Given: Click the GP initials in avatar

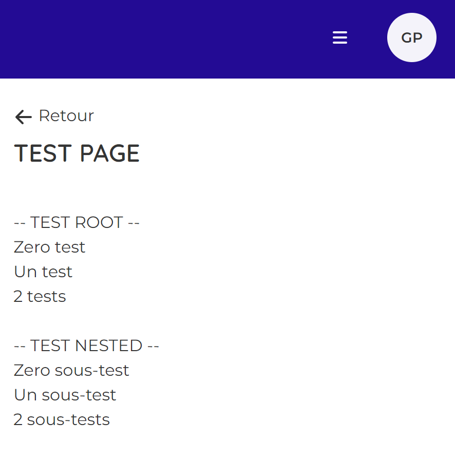Looking at the screenshot, I should [x=412, y=37].
